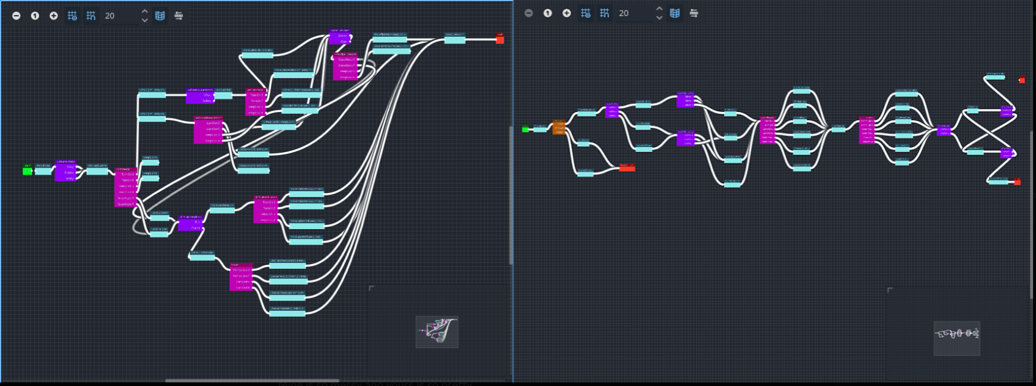Auto-arrange nodes in the right graph
The width and height of the screenshot is (1036, 386).
(x=694, y=13)
